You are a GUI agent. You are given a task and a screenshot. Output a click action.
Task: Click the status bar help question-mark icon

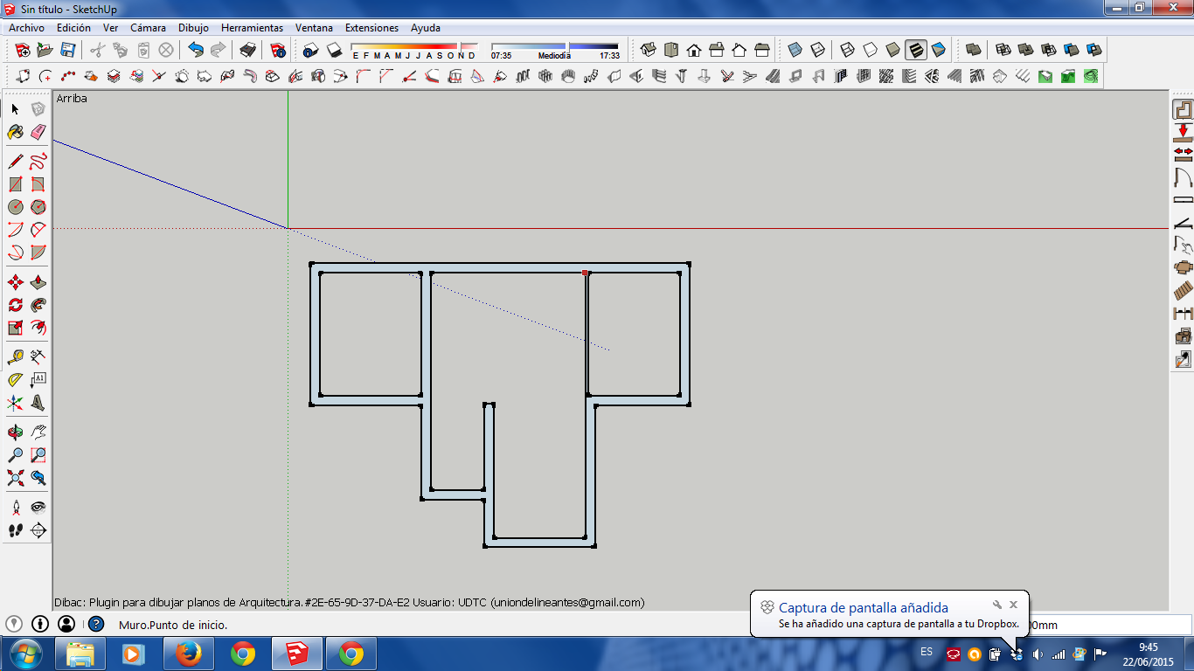96,624
